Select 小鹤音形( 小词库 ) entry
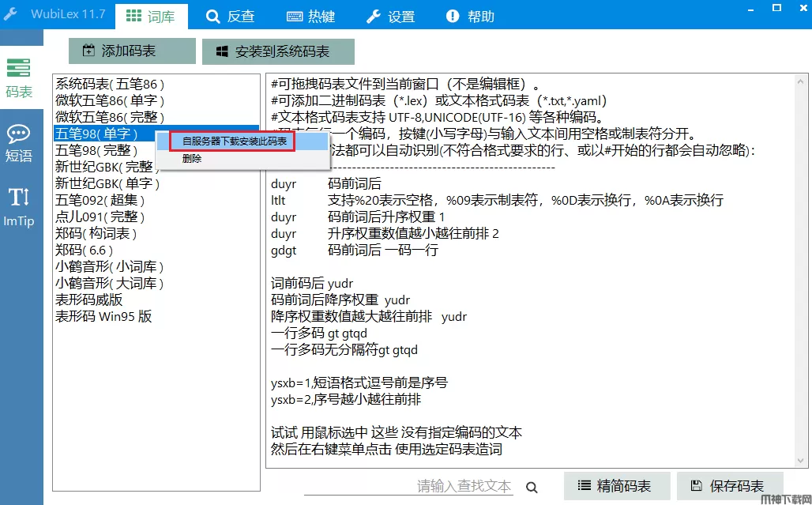Viewport: 812px width, 505px height. 156,266
